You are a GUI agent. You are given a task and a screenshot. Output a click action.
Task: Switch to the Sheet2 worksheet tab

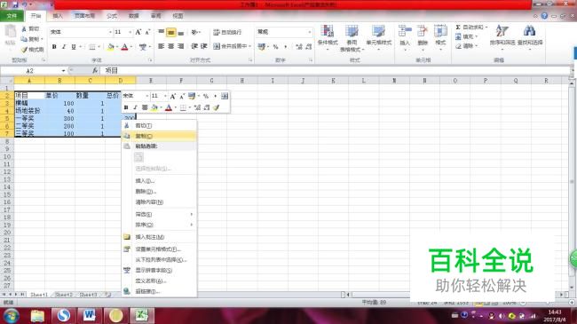pyautogui.click(x=64, y=295)
